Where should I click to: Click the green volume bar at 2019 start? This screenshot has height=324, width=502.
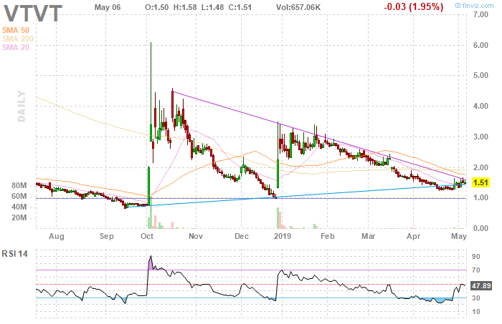[x=278, y=218]
